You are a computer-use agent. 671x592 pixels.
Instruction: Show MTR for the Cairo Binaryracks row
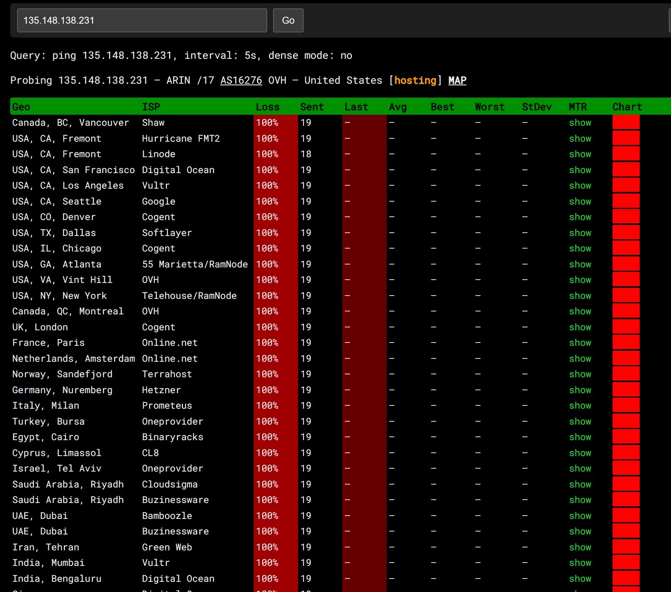[580, 437]
